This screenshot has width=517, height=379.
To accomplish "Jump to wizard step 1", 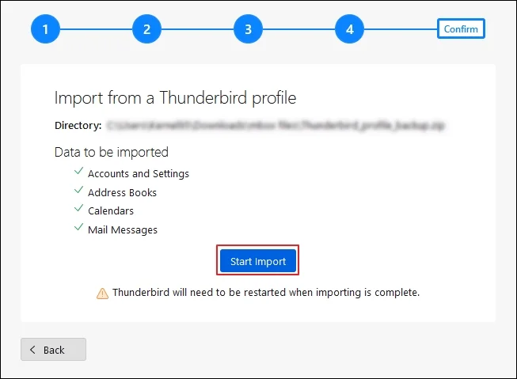I will click(x=45, y=29).
